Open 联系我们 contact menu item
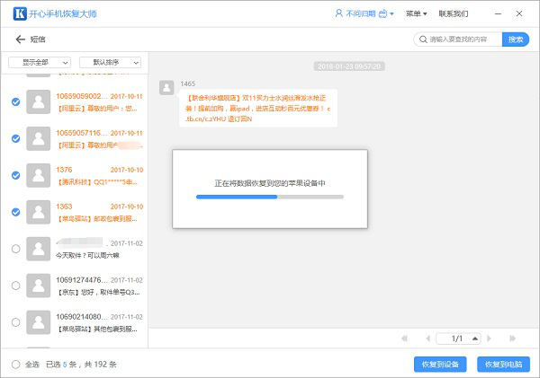The height and width of the screenshot is (378, 540). coord(453,14)
